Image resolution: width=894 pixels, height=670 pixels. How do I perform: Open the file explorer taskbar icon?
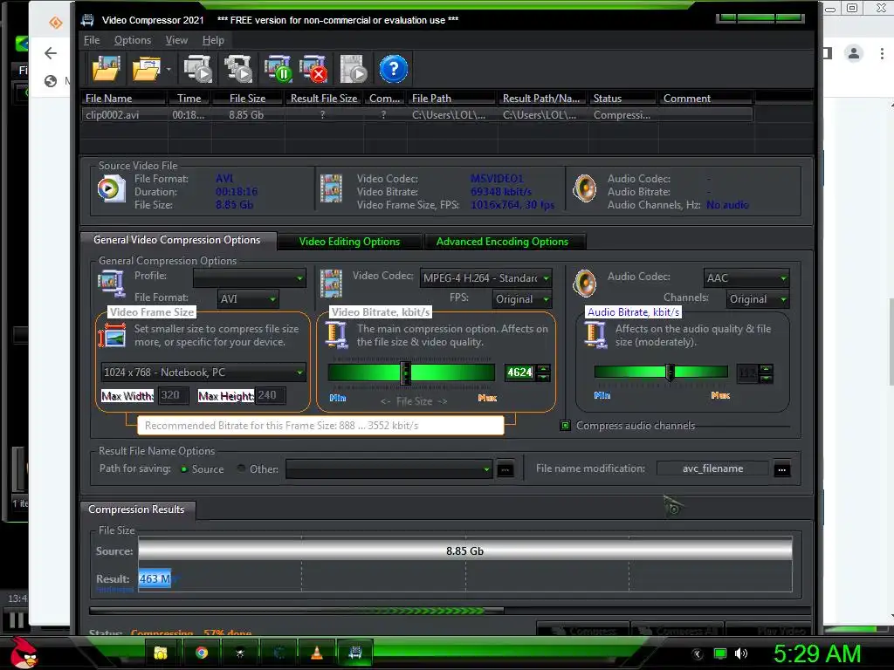[x=161, y=653]
